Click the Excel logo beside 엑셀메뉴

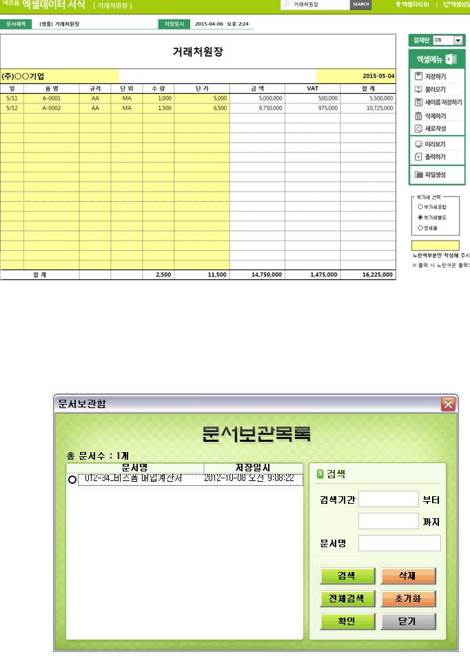tap(451, 59)
